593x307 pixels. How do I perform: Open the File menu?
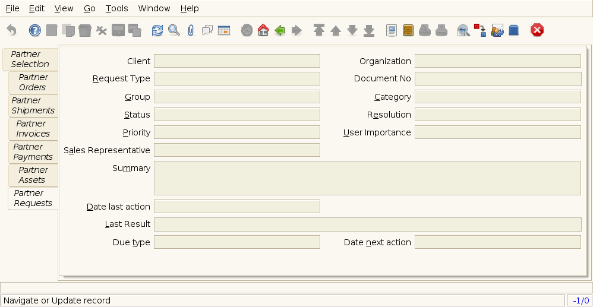pyautogui.click(x=12, y=8)
